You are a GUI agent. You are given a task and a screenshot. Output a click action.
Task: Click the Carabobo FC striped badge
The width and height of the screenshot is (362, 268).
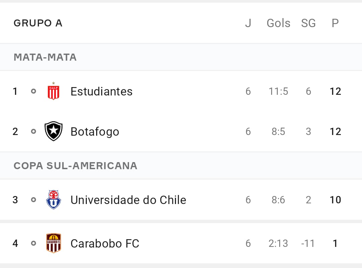tap(54, 243)
